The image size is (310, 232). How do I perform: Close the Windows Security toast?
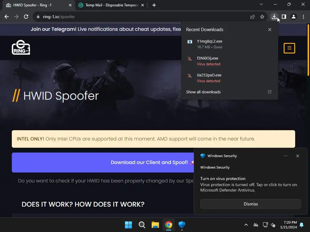point(298,156)
